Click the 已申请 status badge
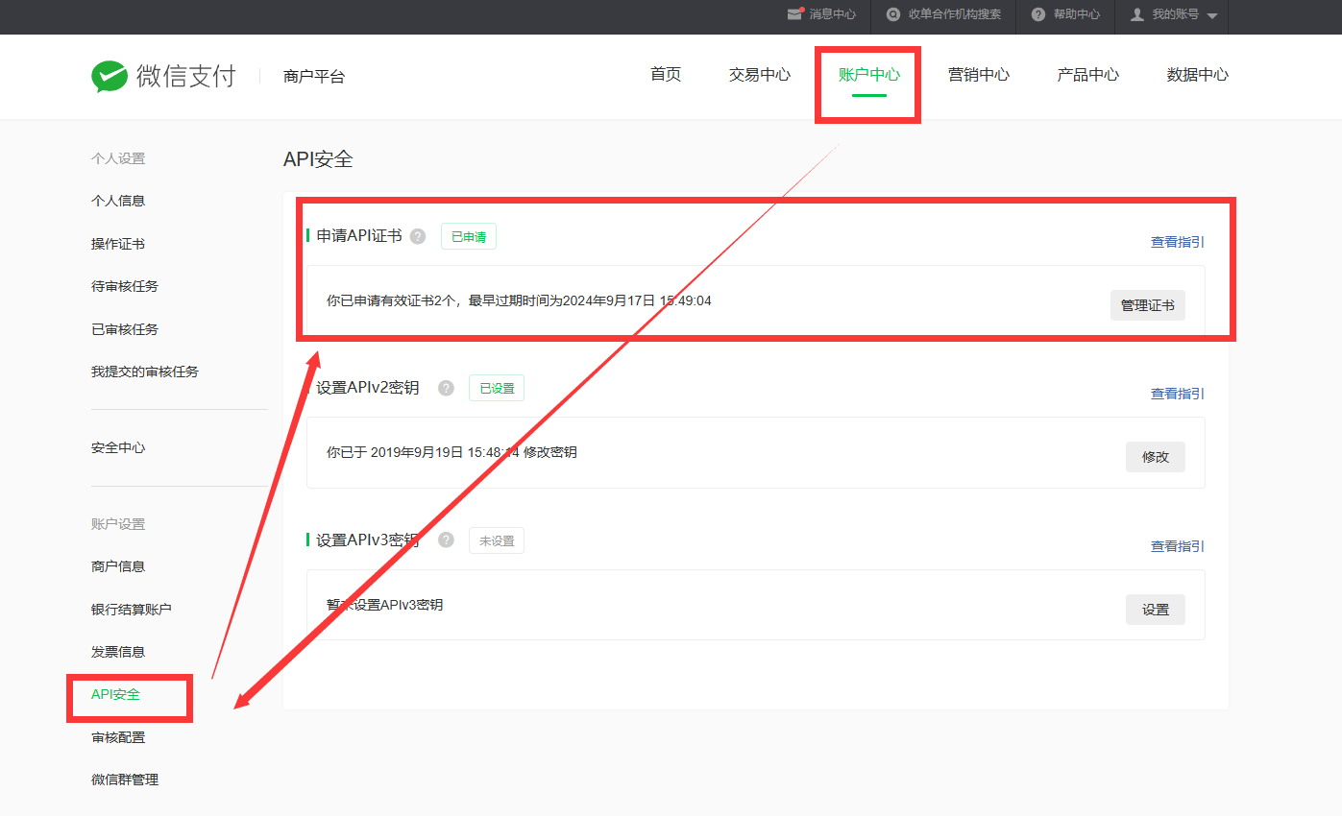The width and height of the screenshot is (1342, 816). coord(469,236)
